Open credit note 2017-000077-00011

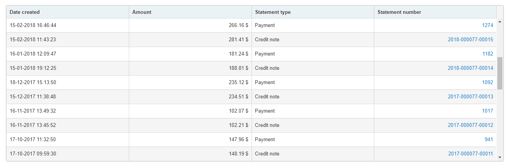click(470, 154)
